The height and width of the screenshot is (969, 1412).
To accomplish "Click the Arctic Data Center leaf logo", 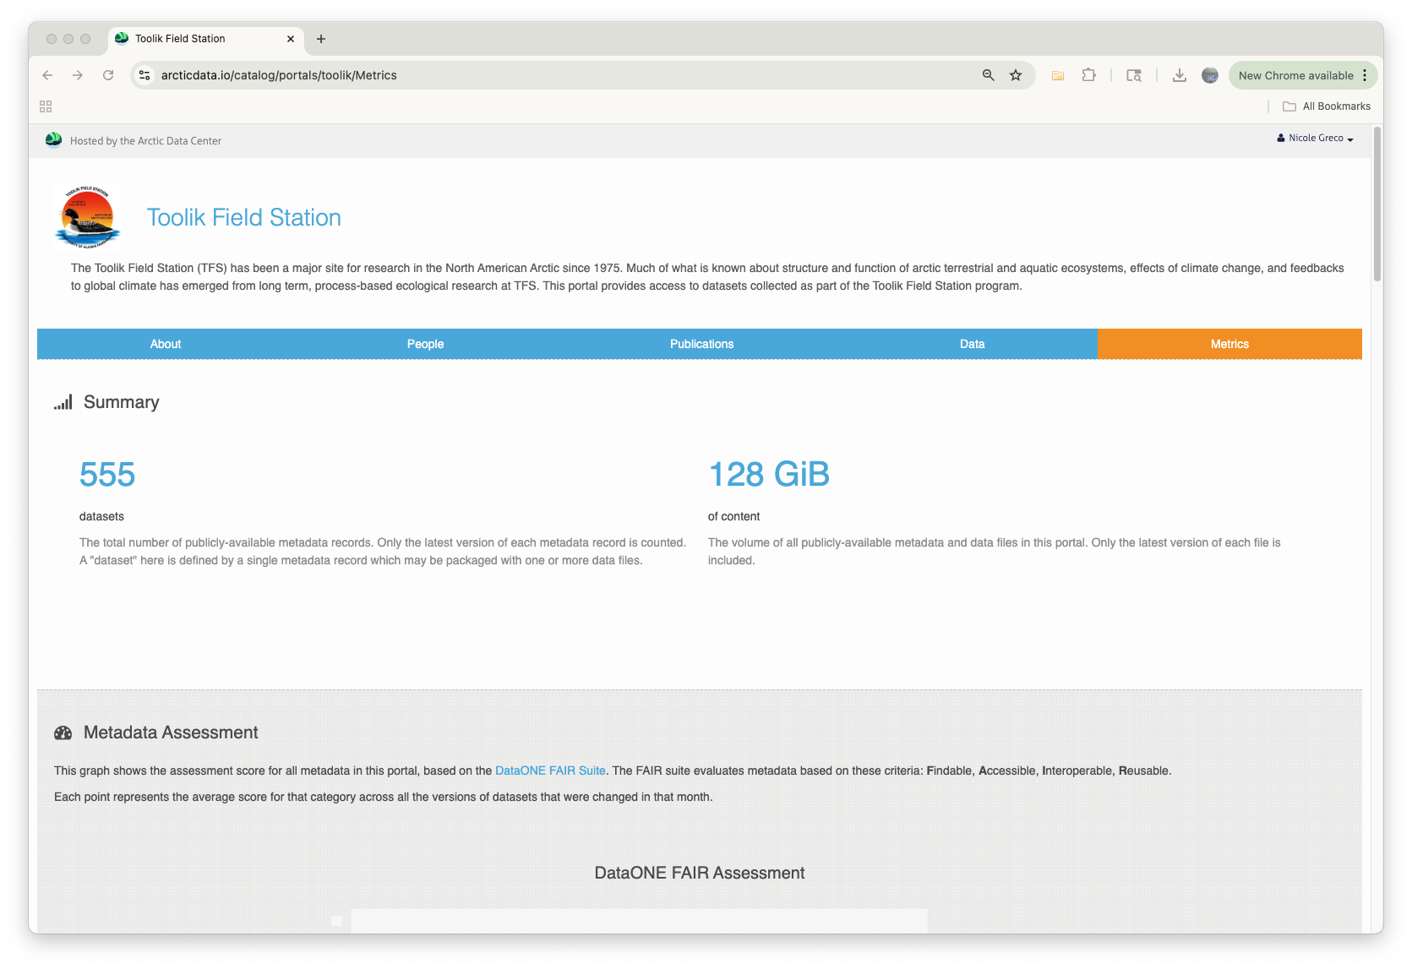I will click(x=52, y=139).
